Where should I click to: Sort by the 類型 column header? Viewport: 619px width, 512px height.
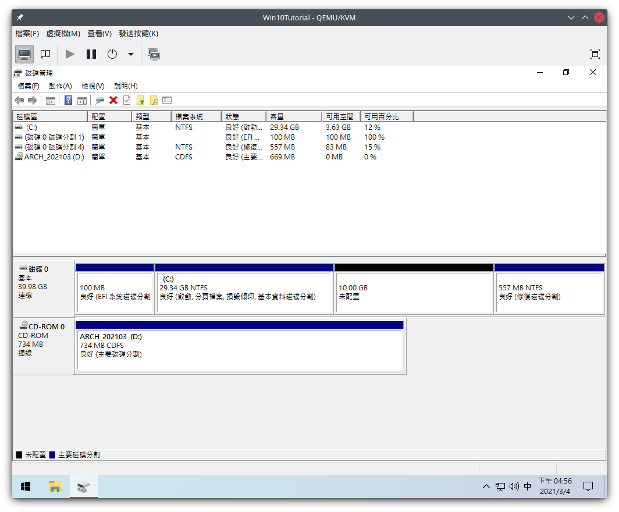point(152,116)
